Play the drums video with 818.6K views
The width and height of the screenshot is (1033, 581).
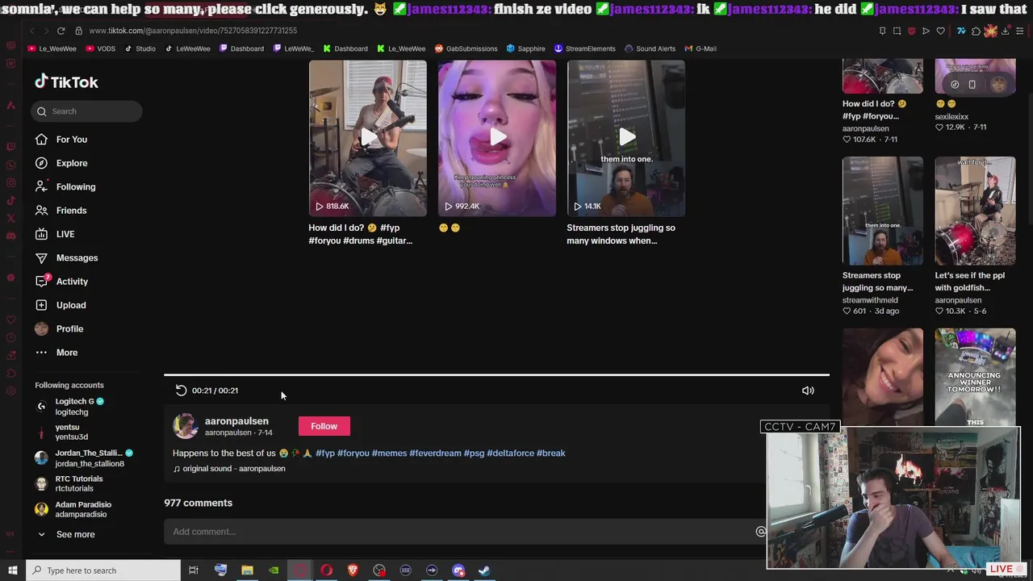(368, 138)
